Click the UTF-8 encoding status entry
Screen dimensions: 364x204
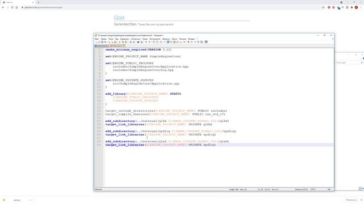pyautogui.click(x=313, y=189)
